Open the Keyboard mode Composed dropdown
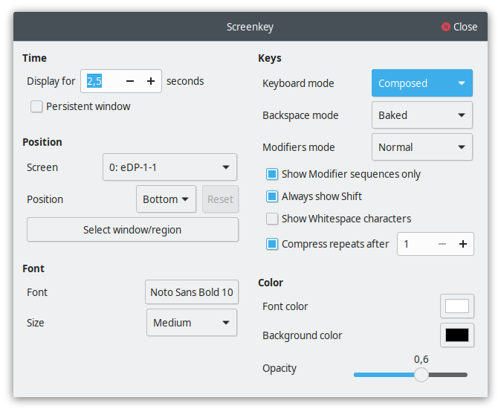The image size is (501, 412). 421,83
